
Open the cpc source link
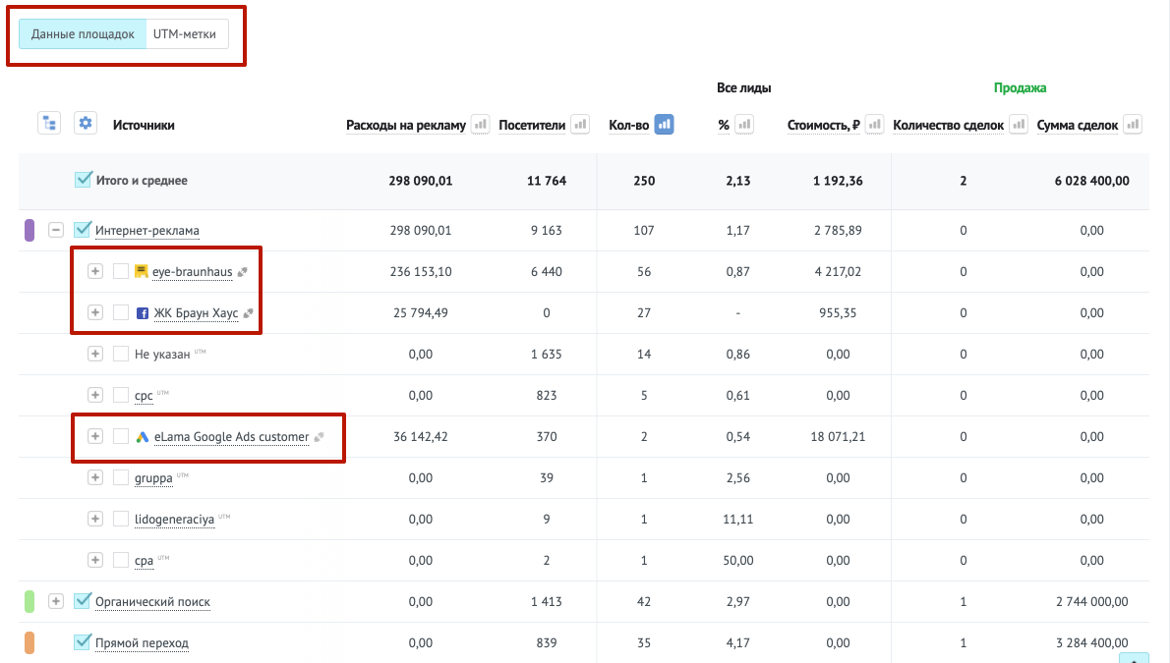[144, 396]
